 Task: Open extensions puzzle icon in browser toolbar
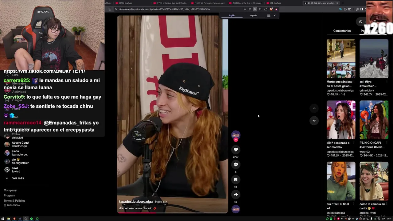pyautogui.click(x=345, y=9)
